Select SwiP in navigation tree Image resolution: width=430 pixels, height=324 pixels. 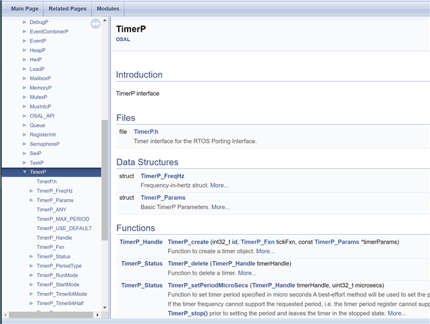35,153
